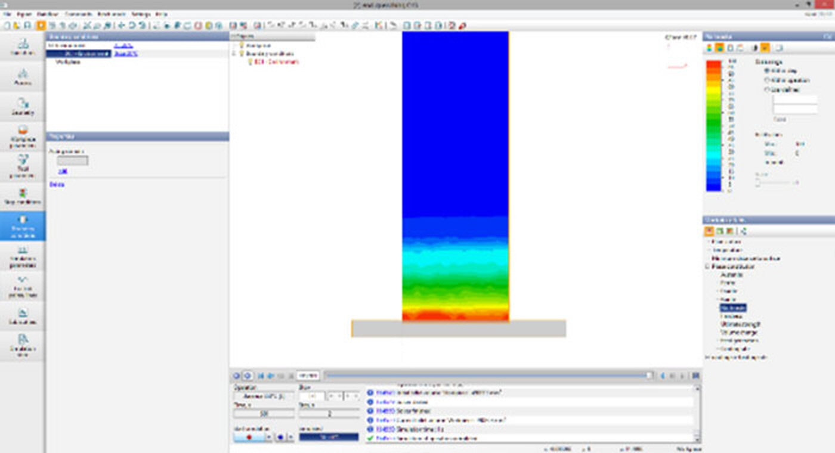The height and width of the screenshot is (453, 835).
Task: Click the message log scrollbar down arrow
Action: (x=697, y=439)
